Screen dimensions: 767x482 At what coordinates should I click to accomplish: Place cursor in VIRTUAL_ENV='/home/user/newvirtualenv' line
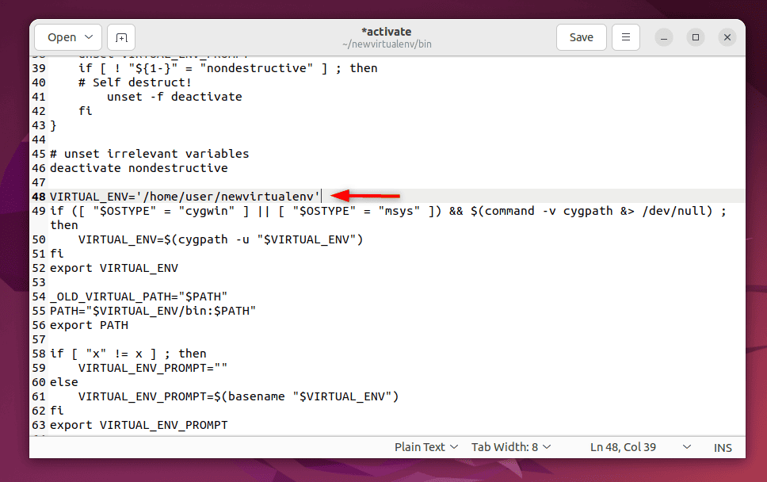pyautogui.click(x=185, y=197)
